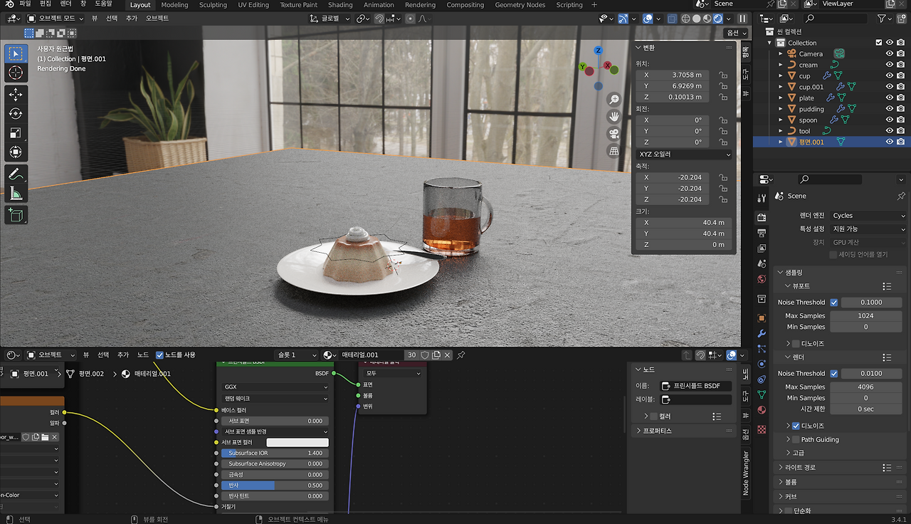Activate the Rotate tool
Viewport: 911px width, 524px height.
point(16,113)
